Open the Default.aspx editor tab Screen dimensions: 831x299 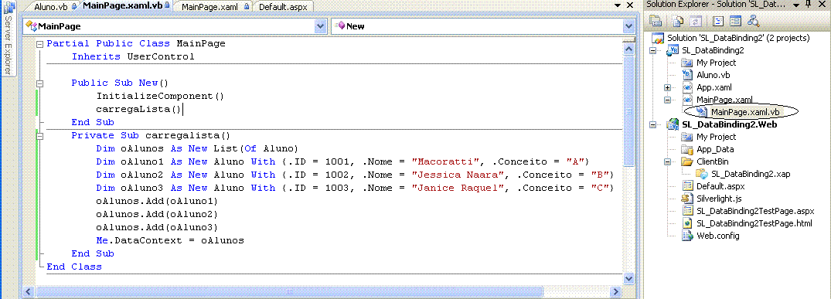click(x=282, y=7)
